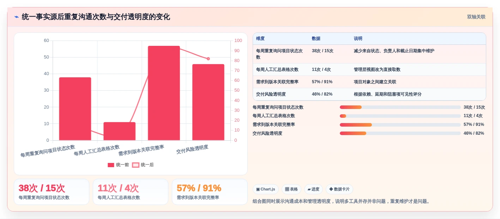The image size is (500, 219).
Task: Click the bar for 交付风险透明度
Action: (208, 102)
